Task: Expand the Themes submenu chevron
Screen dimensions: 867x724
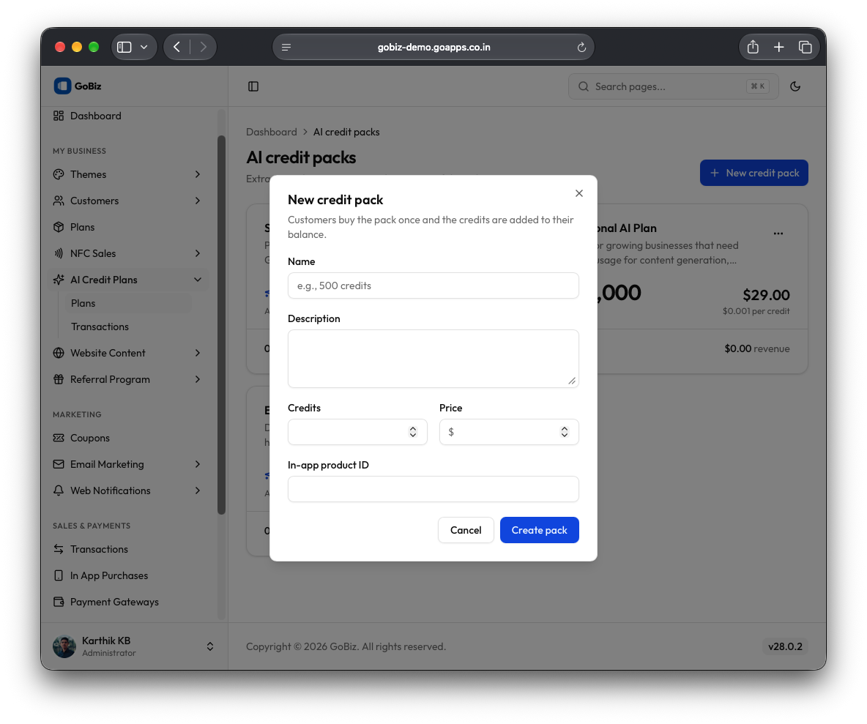Action: point(198,174)
